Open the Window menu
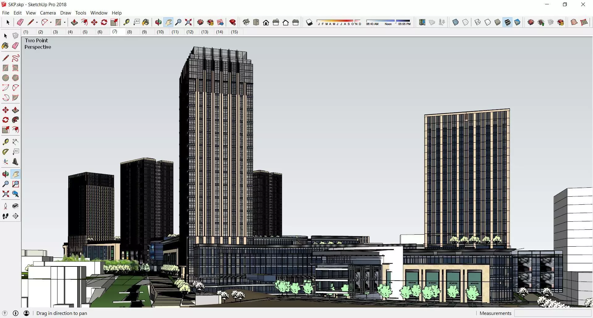Screen dimensions: 593x318 coord(99,13)
